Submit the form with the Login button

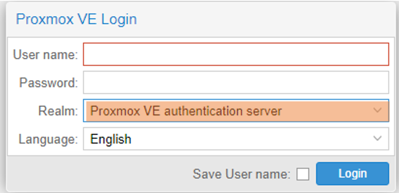352,174
